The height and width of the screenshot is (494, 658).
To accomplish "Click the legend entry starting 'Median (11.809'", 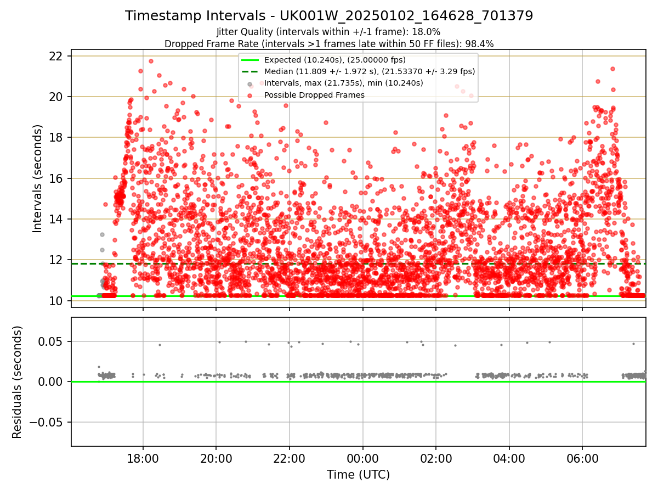I will pyautogui.click(x=370, y=71).
